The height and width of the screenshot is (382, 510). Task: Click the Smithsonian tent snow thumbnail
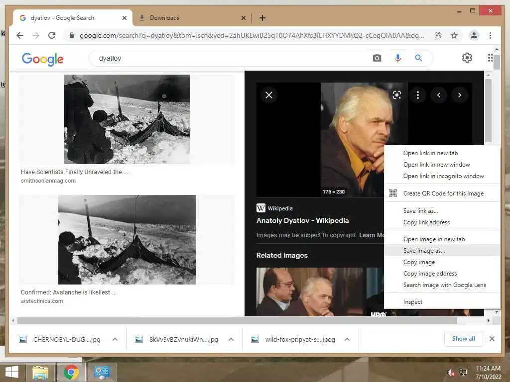tap(127, 119)
